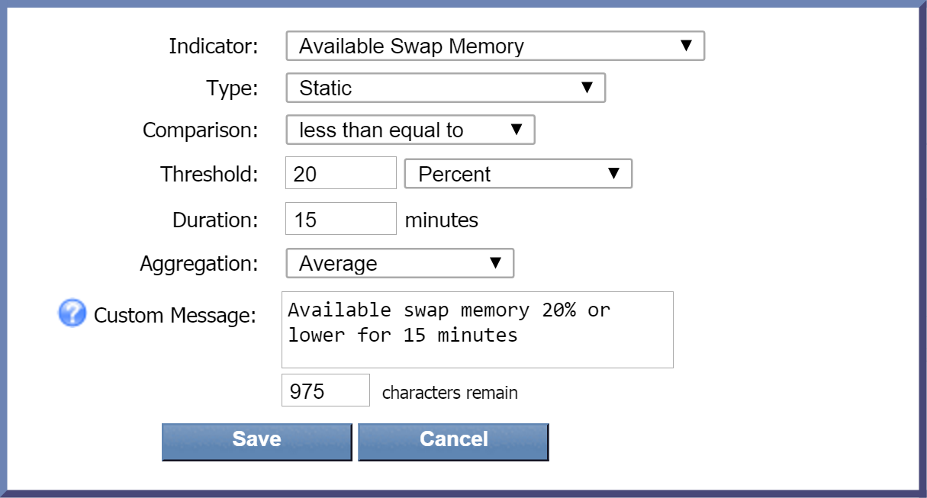
Task: Click the arrow on the Aggregation dropdown
Action: (x=495, y=263)
